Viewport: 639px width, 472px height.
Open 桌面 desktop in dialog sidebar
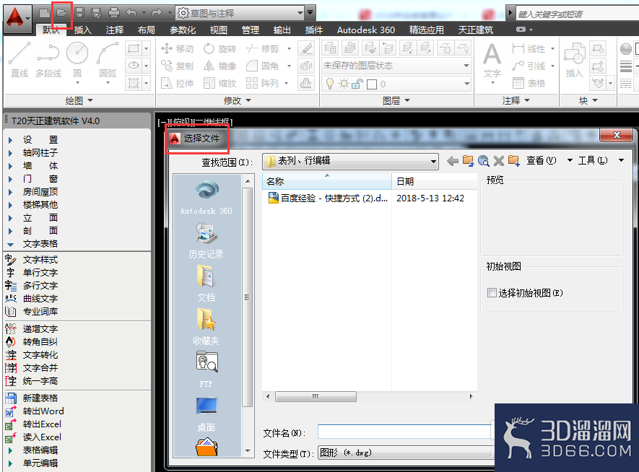[207, 414]
